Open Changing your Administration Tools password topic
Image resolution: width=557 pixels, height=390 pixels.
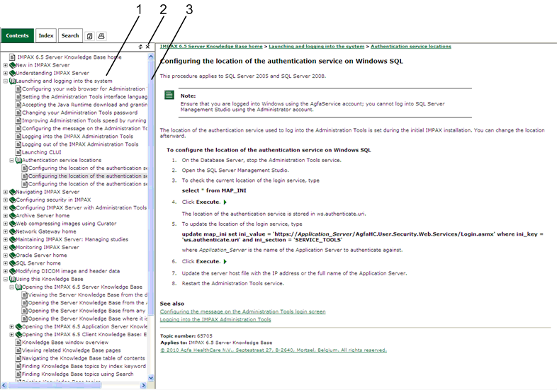pyautogui.click(x=79, y=113)
